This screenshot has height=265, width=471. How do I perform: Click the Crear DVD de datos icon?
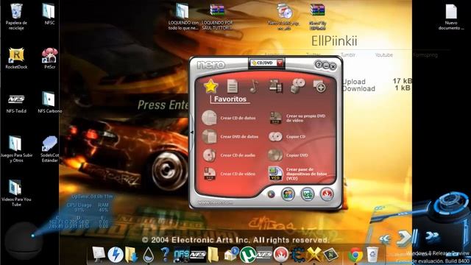(x=209, y=136)
